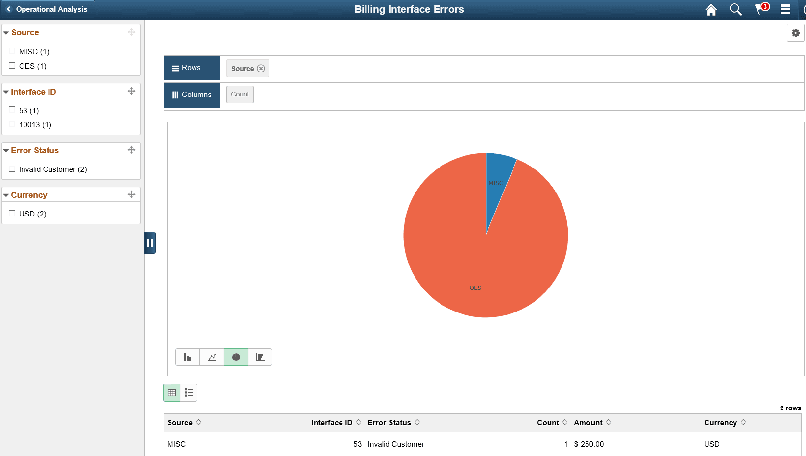Switch chart to line chart view
Screen dimensions: 806x456
point(212,357)
